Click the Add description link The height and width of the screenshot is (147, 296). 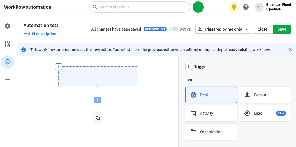40,34
